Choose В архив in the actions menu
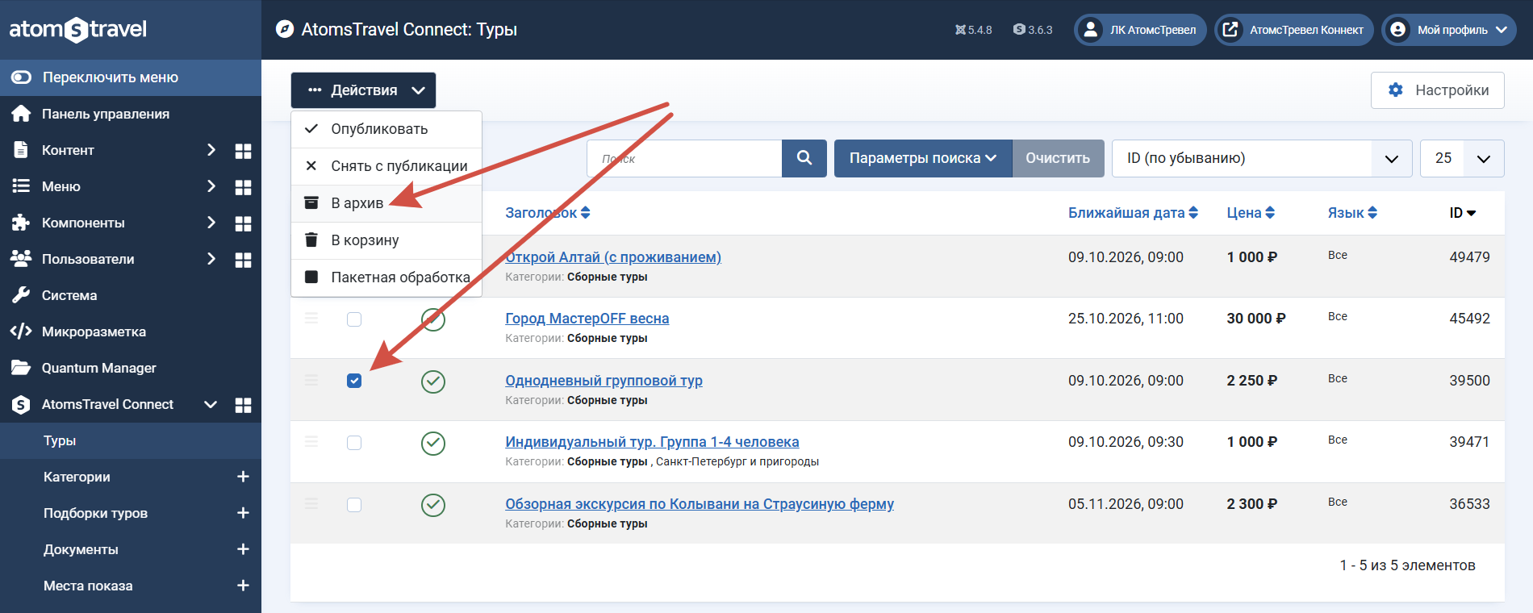Viewport: 1533px width, 613px height. 386,203
